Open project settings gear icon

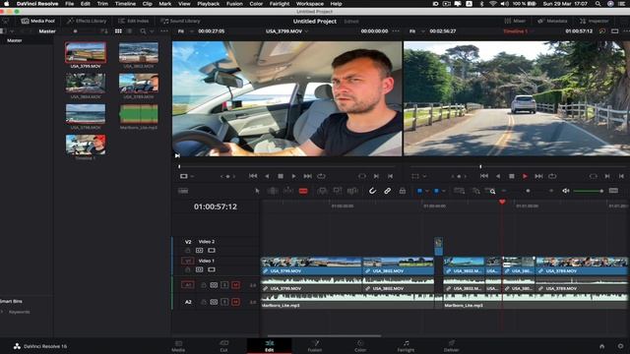tap(620, 346)
